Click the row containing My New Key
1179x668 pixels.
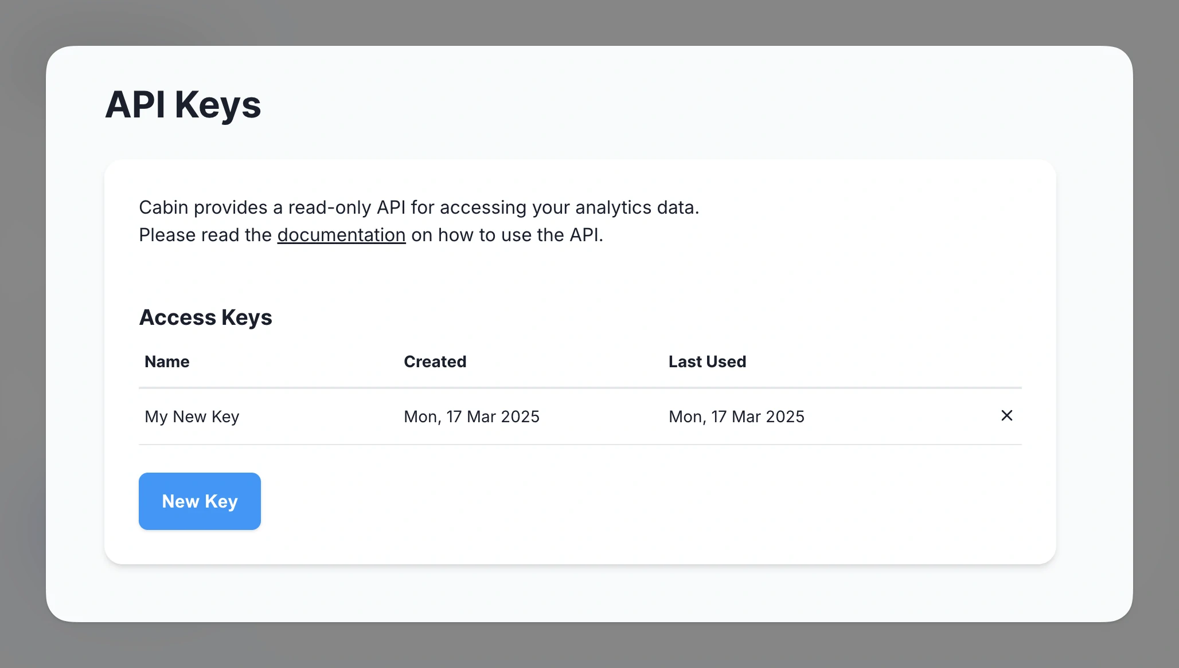tap(516, 416)
